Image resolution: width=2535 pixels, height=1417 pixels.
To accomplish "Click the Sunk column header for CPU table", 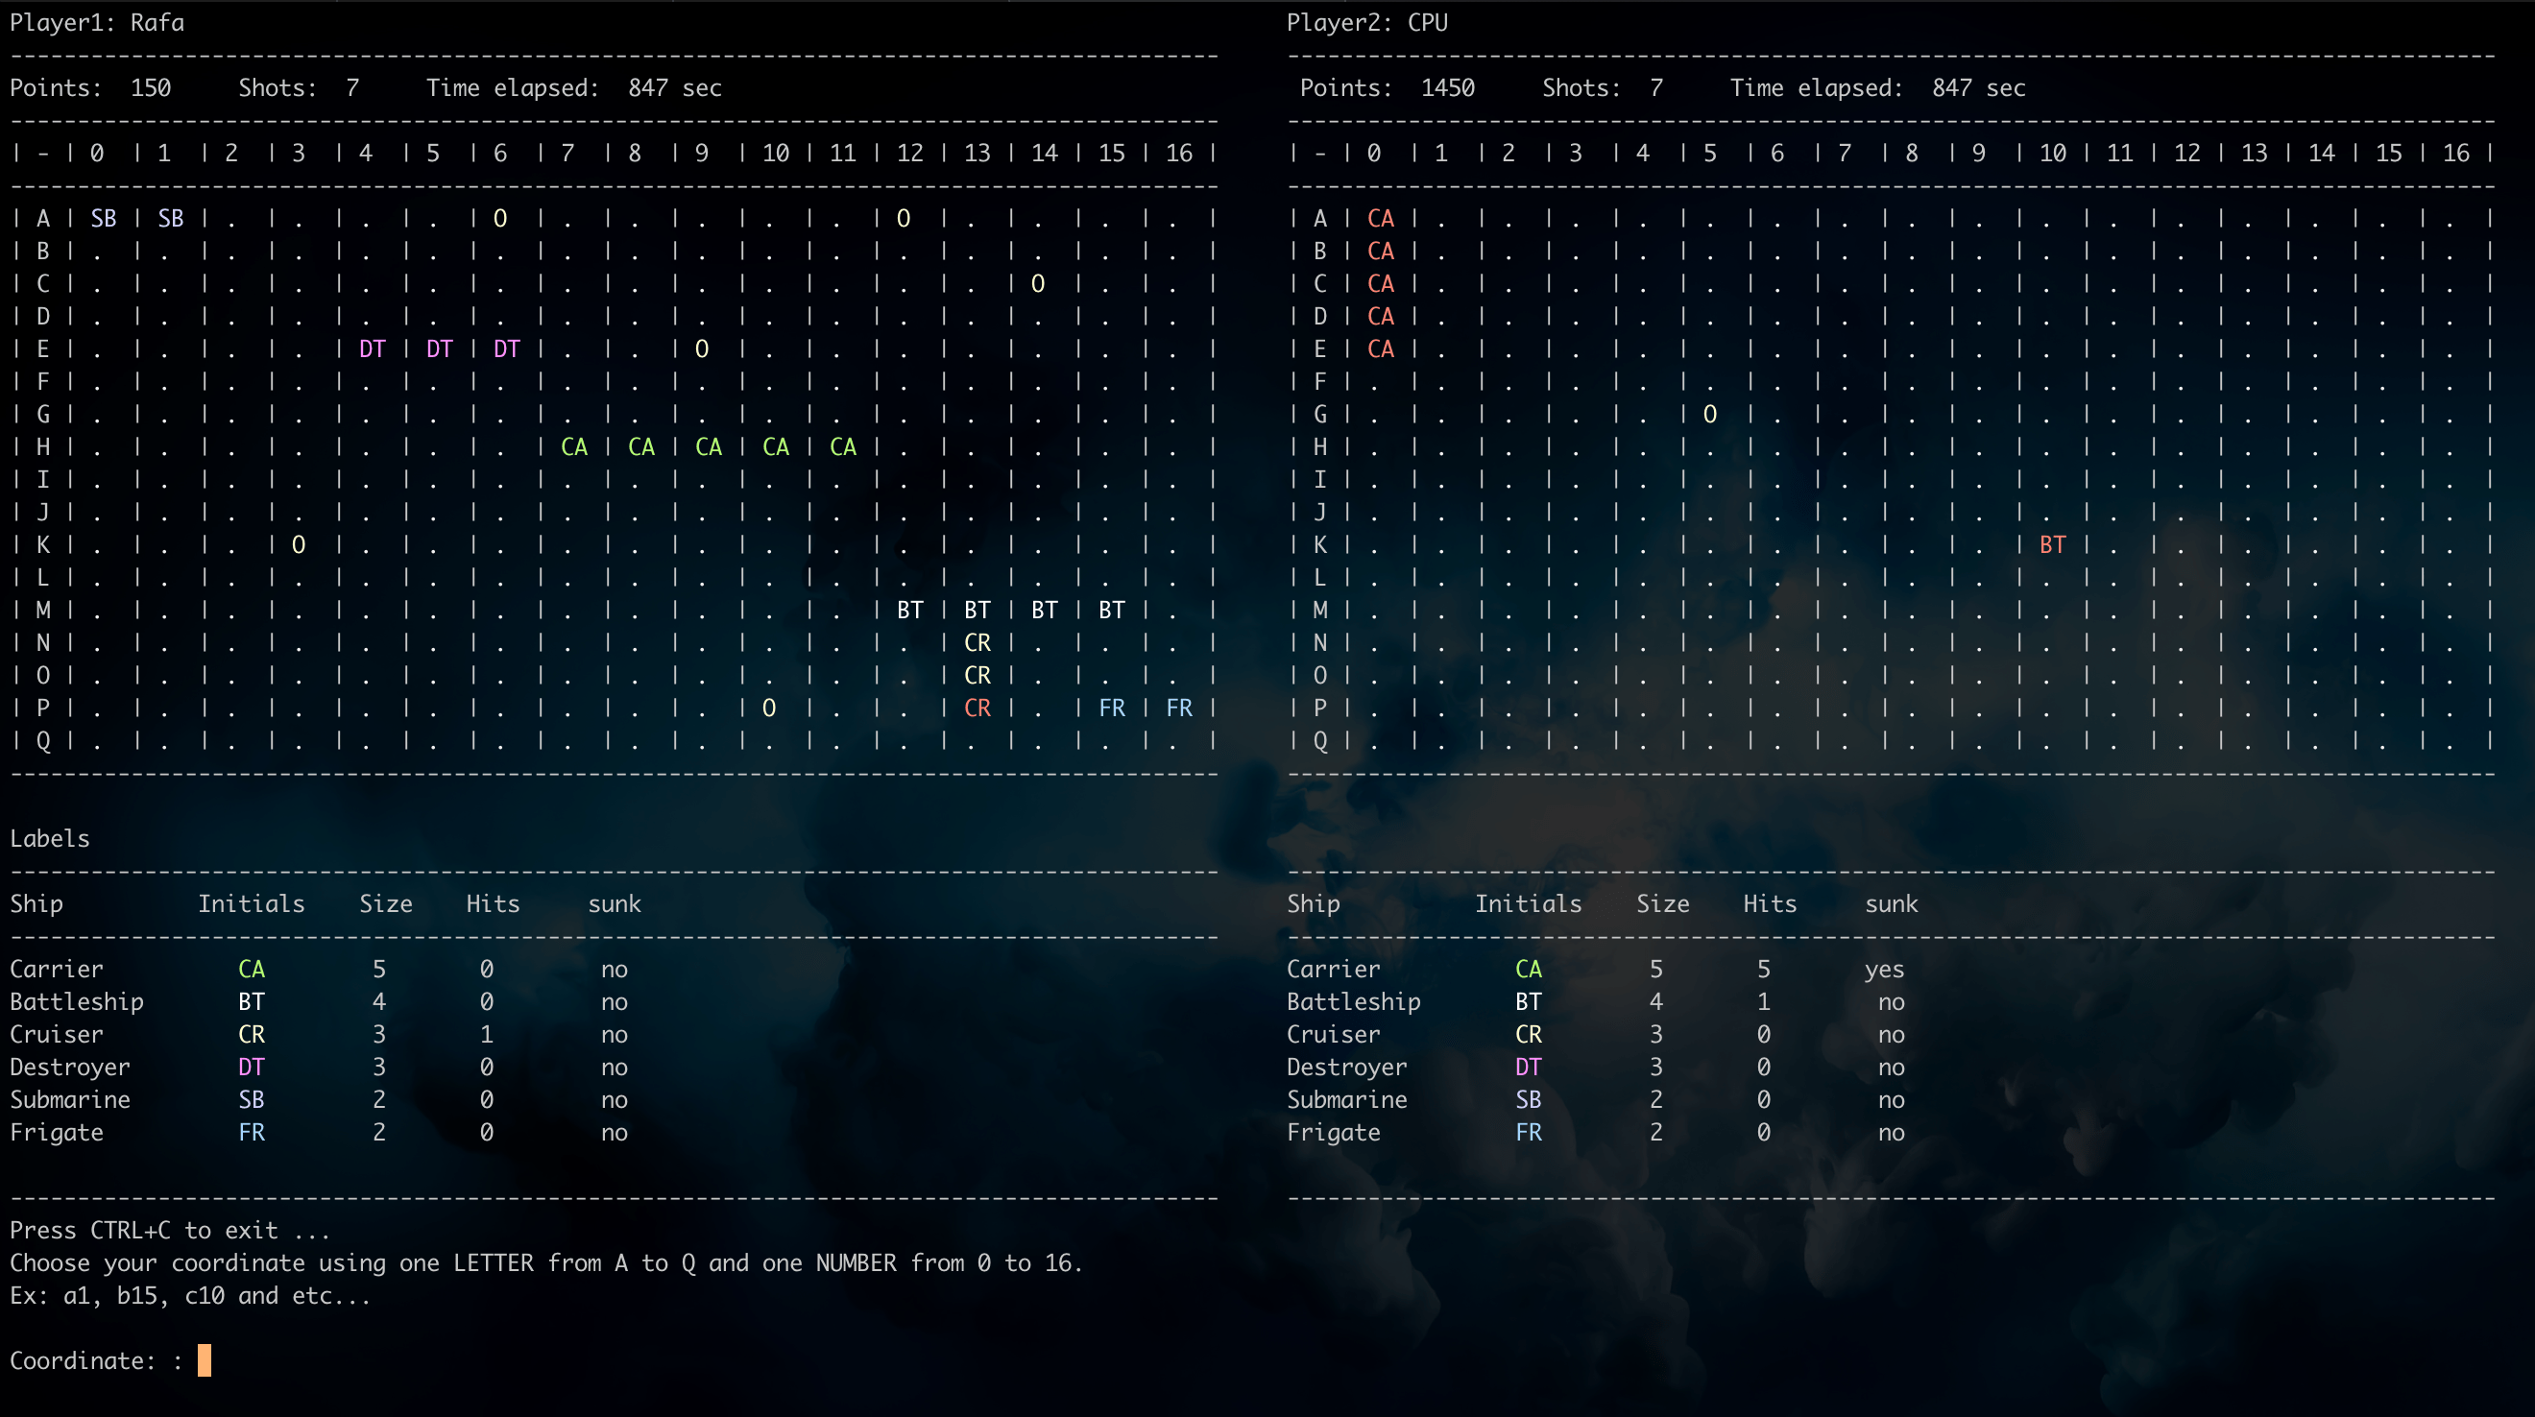I will coord(1891,903).
